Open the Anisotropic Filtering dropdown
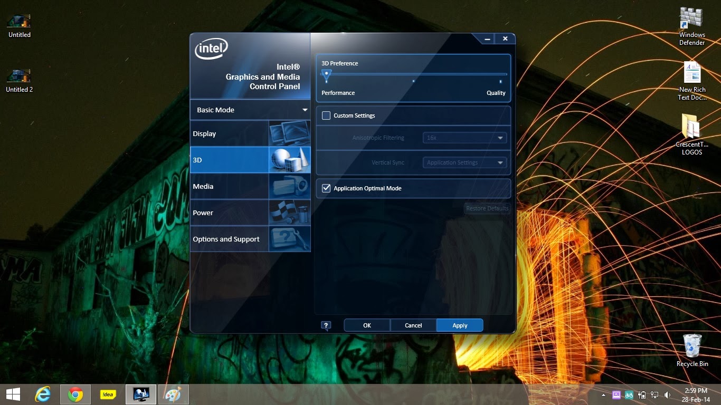Image resolution: width=721 pixels, height=405 pixels. click(464, 138)
